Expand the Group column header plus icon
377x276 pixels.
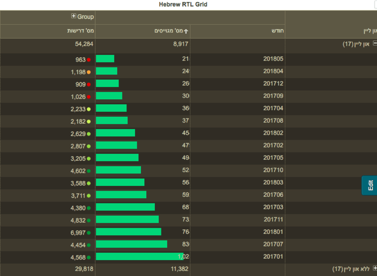click(x=74, y=16)
